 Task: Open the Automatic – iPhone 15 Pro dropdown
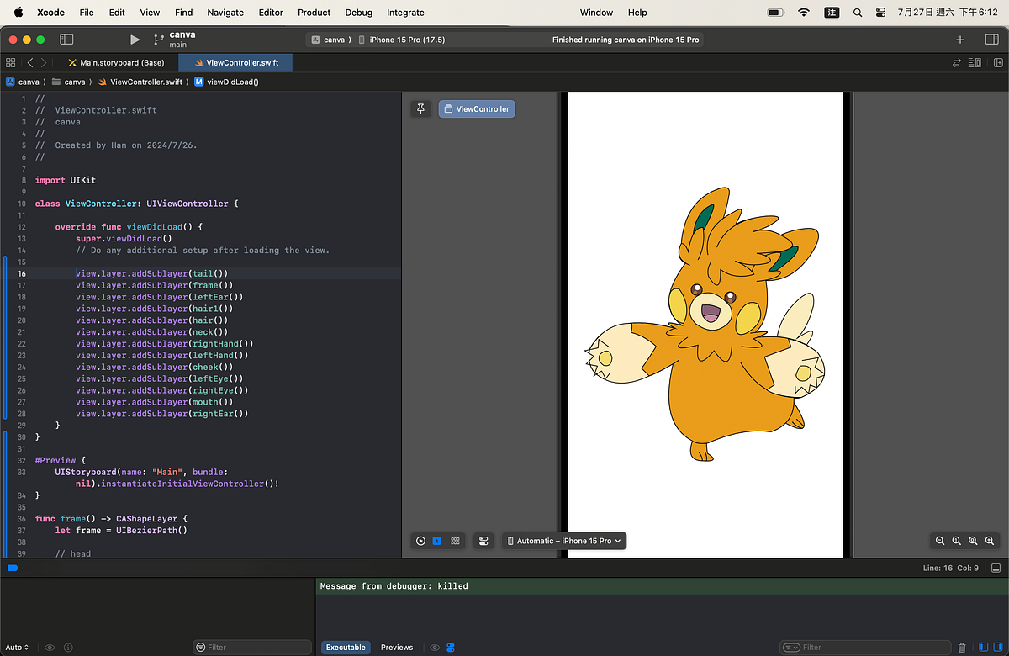563,541
